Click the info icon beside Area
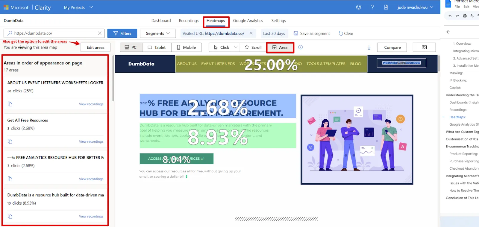Image resolution: width=479 pixels, height=227 pixels. [301, 47]
